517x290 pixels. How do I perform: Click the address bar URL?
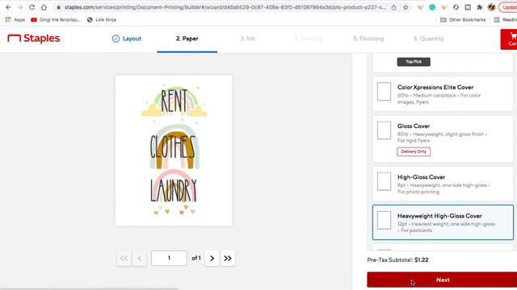click(225, 7)
